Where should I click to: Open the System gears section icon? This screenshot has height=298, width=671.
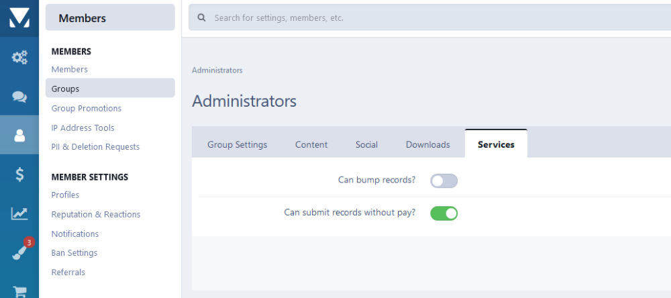pyautogui.click(x=19, y=57)
